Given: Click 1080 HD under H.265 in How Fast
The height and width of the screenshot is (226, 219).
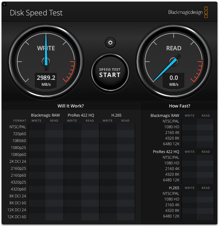Looking at the screenshot, I should click(x=172, y=199).
